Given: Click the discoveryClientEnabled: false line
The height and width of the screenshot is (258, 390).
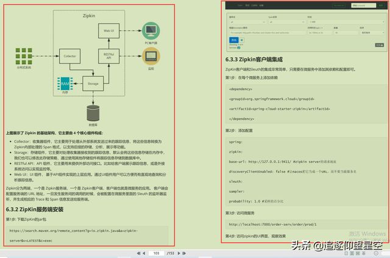Looking at the screenshot, I should click(x=292, y=172).
